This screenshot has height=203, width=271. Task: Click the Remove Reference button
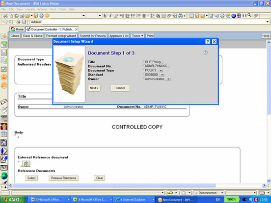point(64,178)
